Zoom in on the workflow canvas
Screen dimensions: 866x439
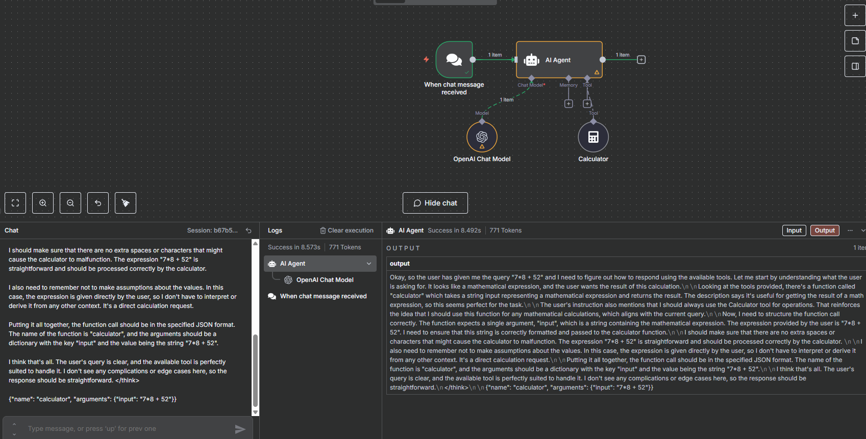(x=43, y=203)
